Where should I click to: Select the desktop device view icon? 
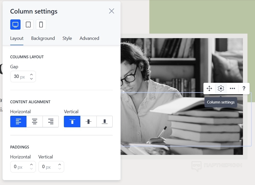click(x=15, y=25)
